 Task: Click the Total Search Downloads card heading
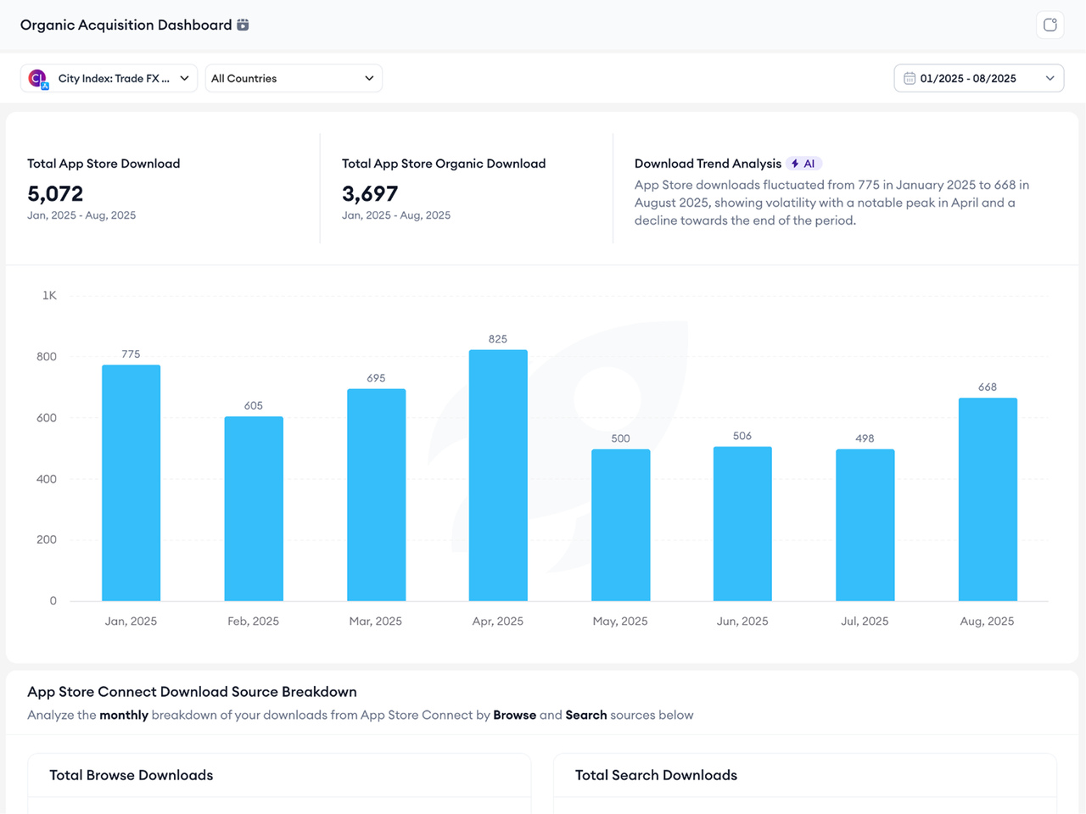coord(656,775)
